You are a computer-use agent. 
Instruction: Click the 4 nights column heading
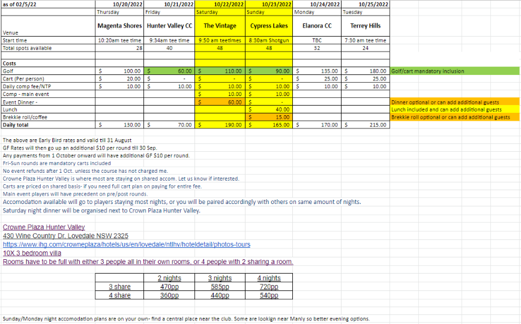click(x=269, y=278)
